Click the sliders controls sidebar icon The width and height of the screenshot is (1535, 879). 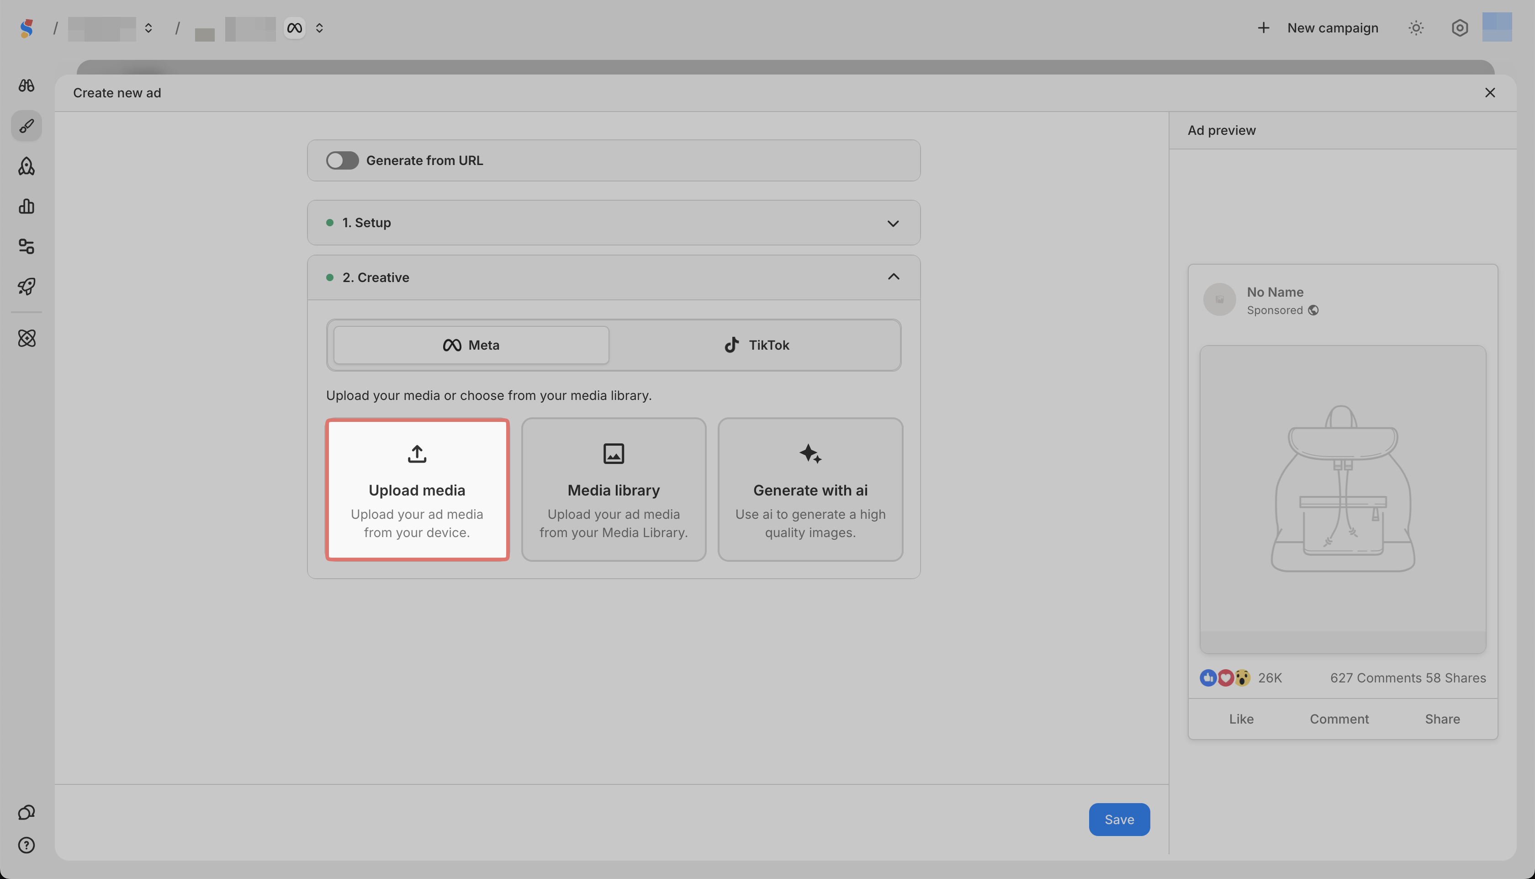pos(26,246)
